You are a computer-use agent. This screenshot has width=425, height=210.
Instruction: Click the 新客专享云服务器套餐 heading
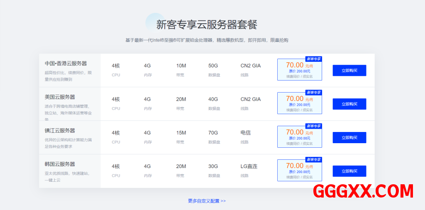coord(207,24)
